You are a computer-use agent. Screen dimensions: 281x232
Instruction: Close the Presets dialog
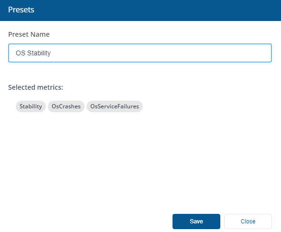pos(248,221)
